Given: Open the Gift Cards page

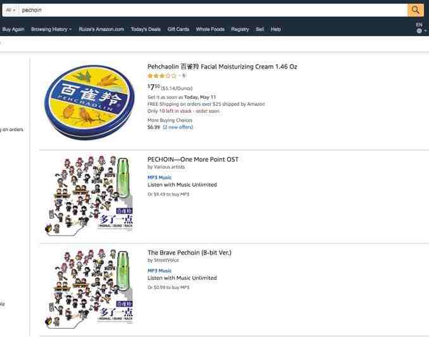Looking at the screenshot, I should (x=178, y=29).
